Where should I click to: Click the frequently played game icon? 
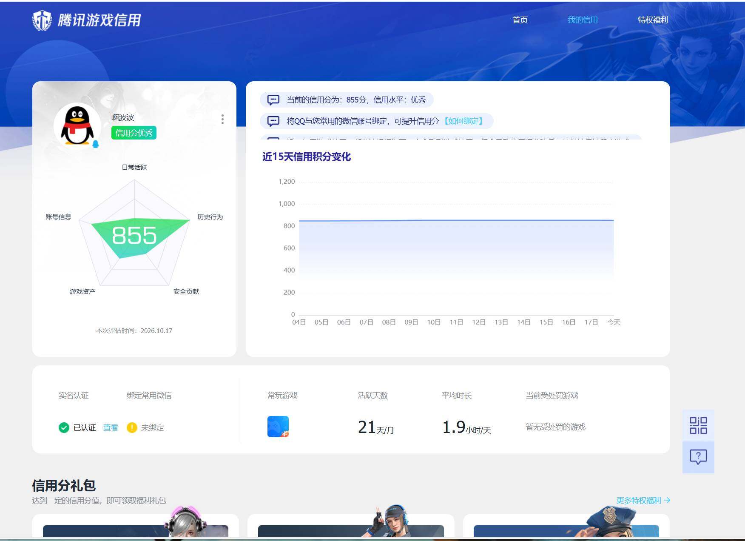pos(278,427)
